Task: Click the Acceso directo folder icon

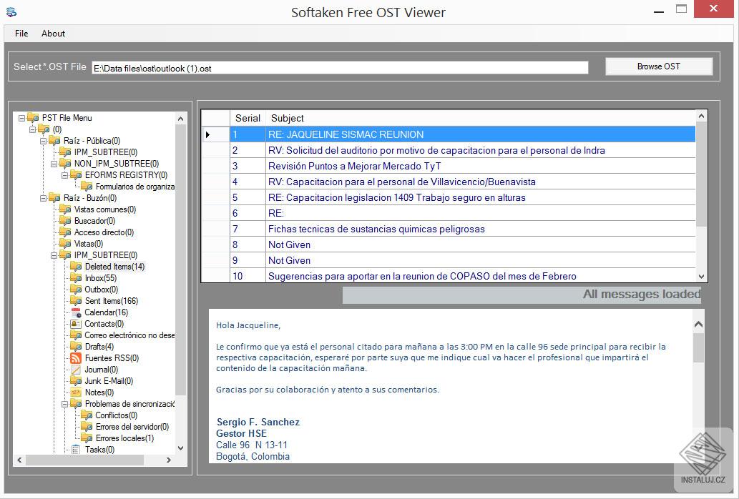Action: pos(66,232)
